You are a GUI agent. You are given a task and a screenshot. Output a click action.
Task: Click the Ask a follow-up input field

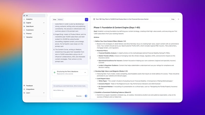coord(70,90)
